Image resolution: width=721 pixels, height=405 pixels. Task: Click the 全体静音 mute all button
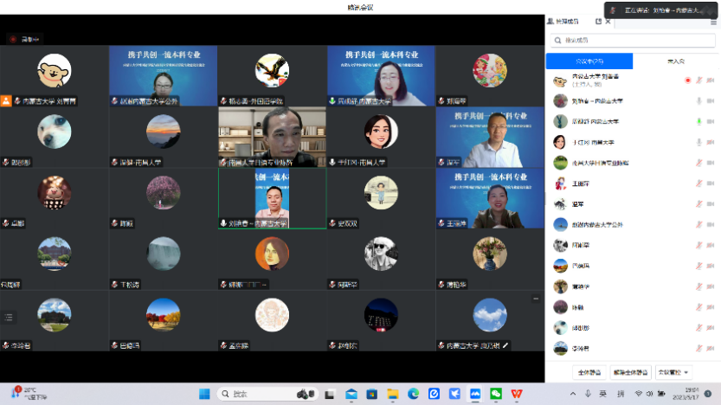589,372
